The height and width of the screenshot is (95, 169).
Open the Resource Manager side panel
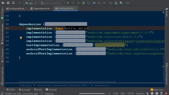tap(2, 34)
